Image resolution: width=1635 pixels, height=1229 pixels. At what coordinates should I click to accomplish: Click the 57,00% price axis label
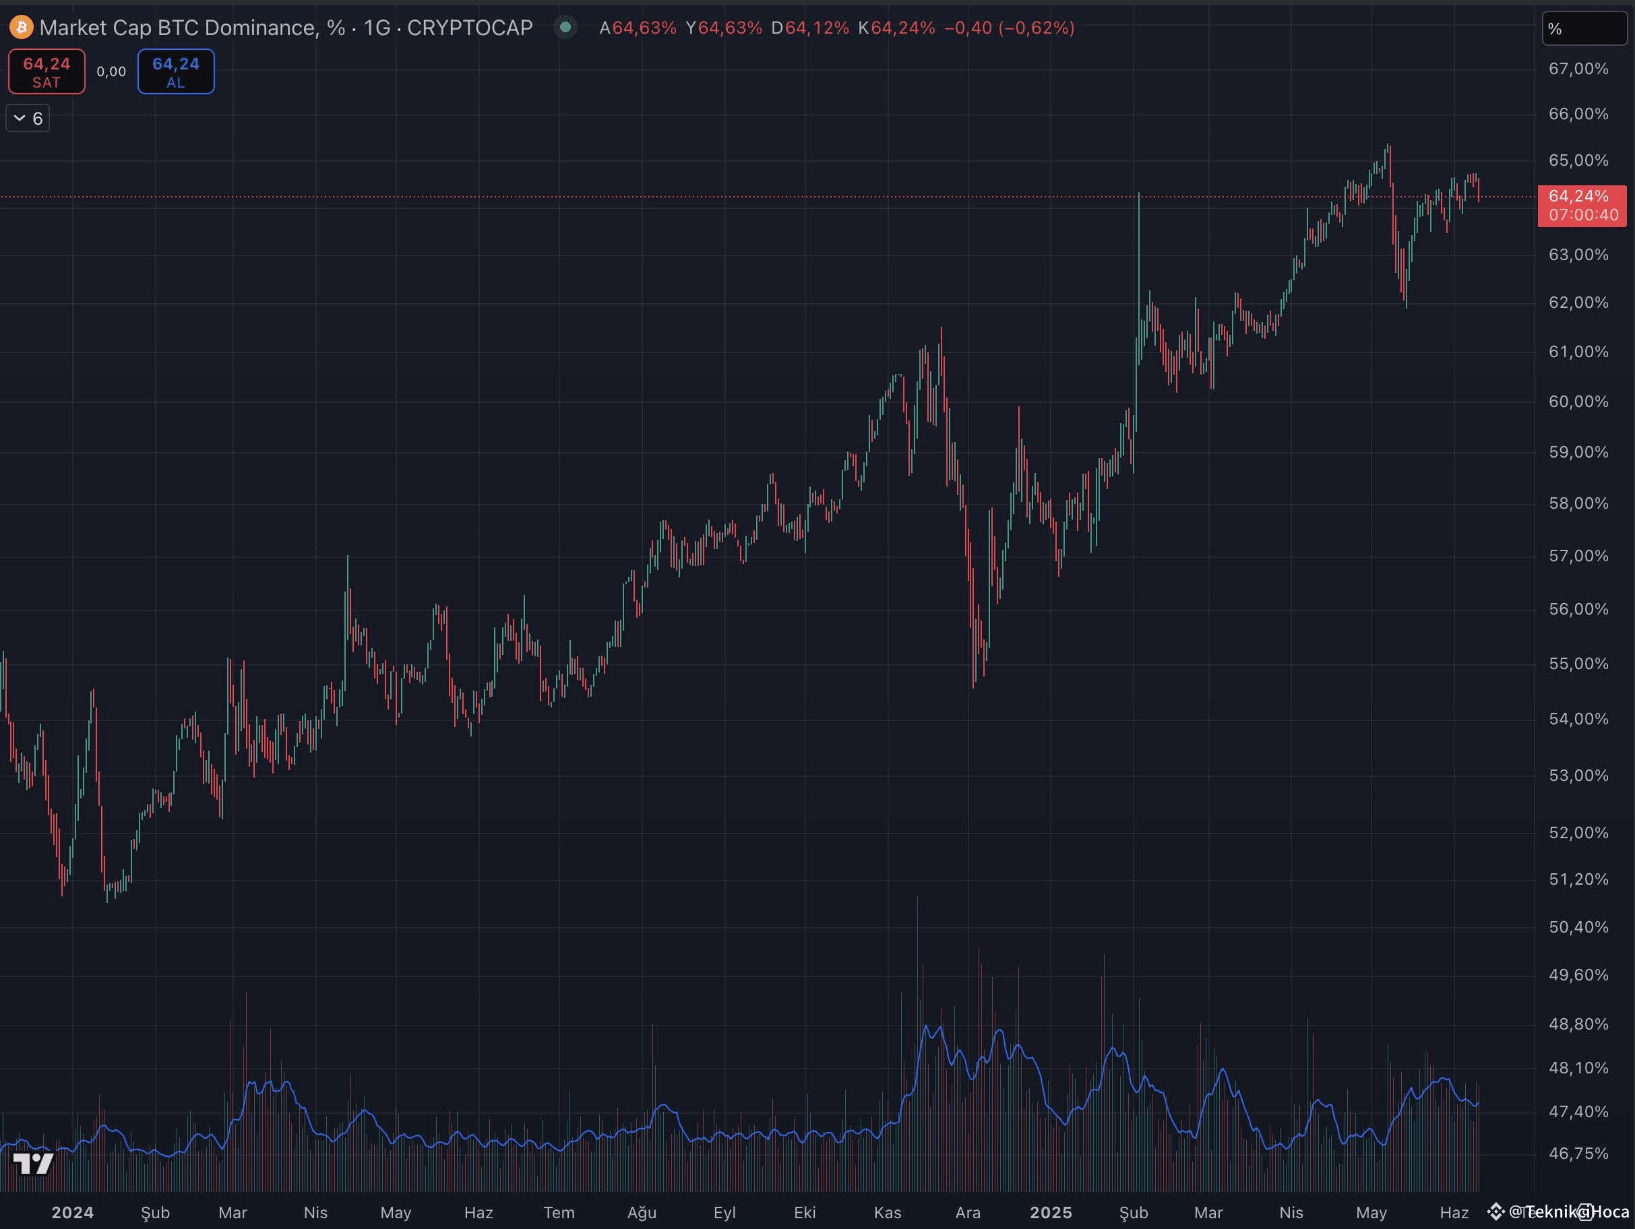pyautogui.click(x=1579, y=556)
